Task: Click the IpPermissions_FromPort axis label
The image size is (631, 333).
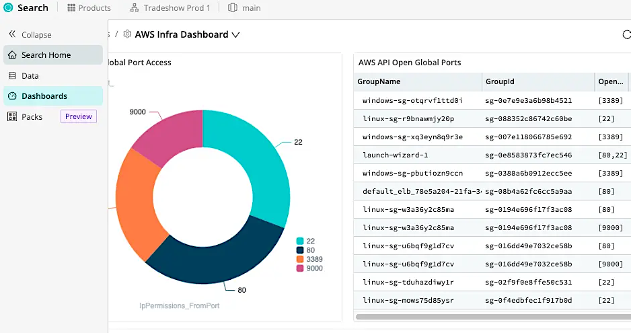Action: [180, 305]
